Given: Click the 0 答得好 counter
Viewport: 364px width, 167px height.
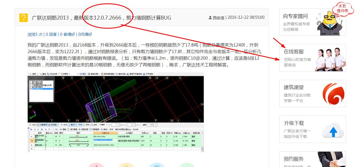Looking at the screenshot, I should 68,34.
